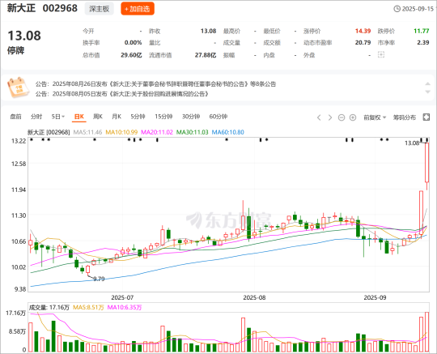
Task: Open the 前复权 adjustment dropdown
Action: [375, 117]
